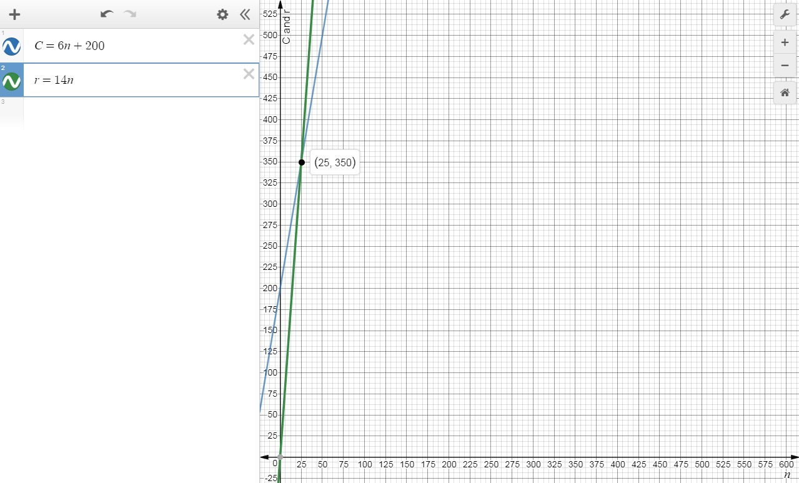Open expression list settings gear
The image size is (799, 483).
222,14
